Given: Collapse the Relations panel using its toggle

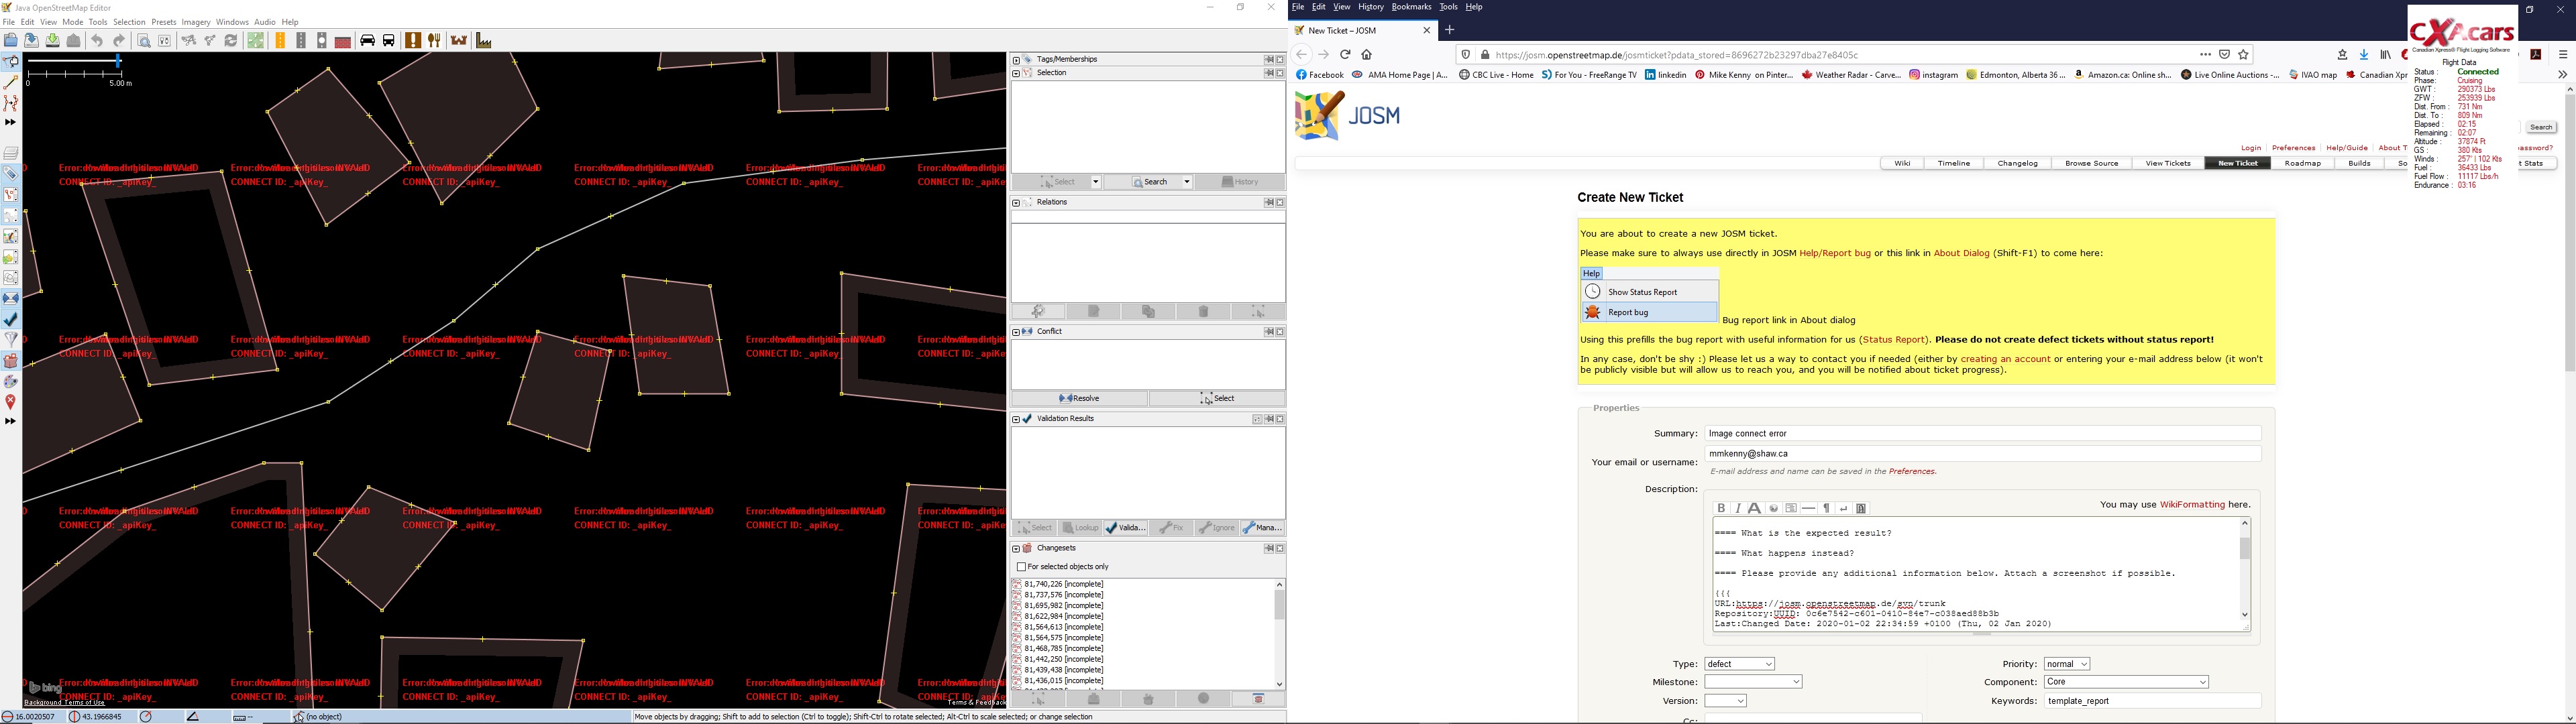Looking at the screenshot, I should [1016, 203].
